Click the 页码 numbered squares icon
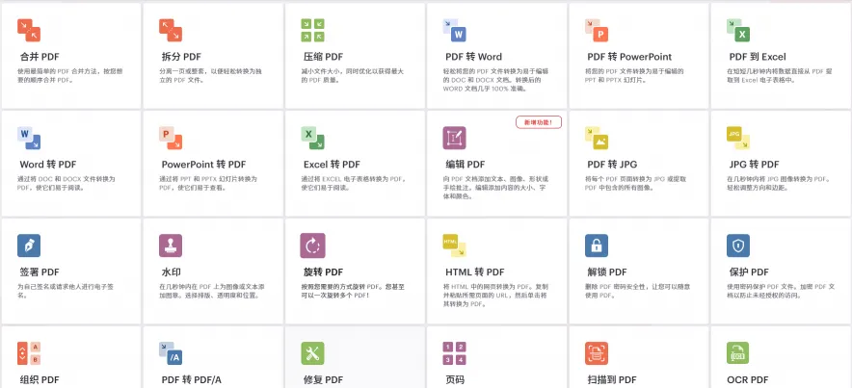Image resolution: width=852 pixels, height=388 pixels. click(x=454, y=353)
